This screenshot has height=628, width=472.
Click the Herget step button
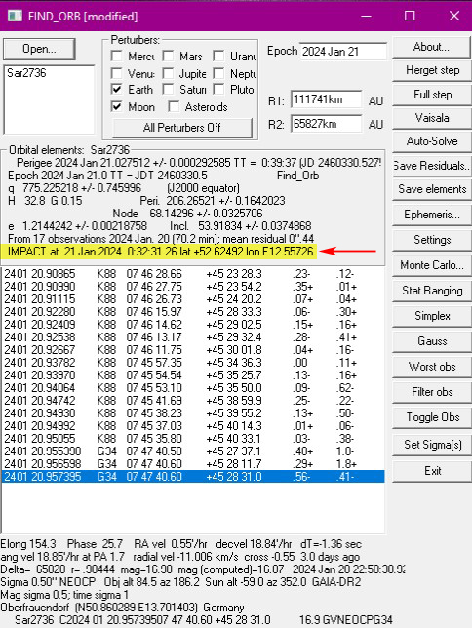432,70
